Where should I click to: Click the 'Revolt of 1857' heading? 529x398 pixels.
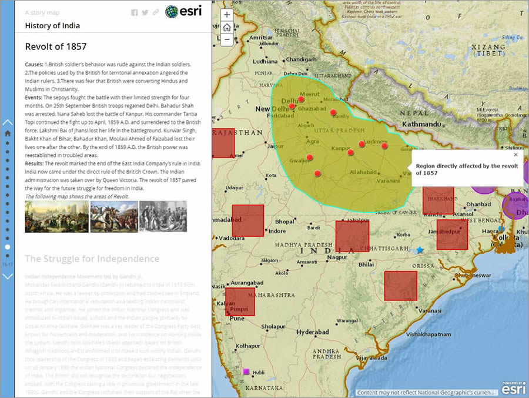point(56,46)
